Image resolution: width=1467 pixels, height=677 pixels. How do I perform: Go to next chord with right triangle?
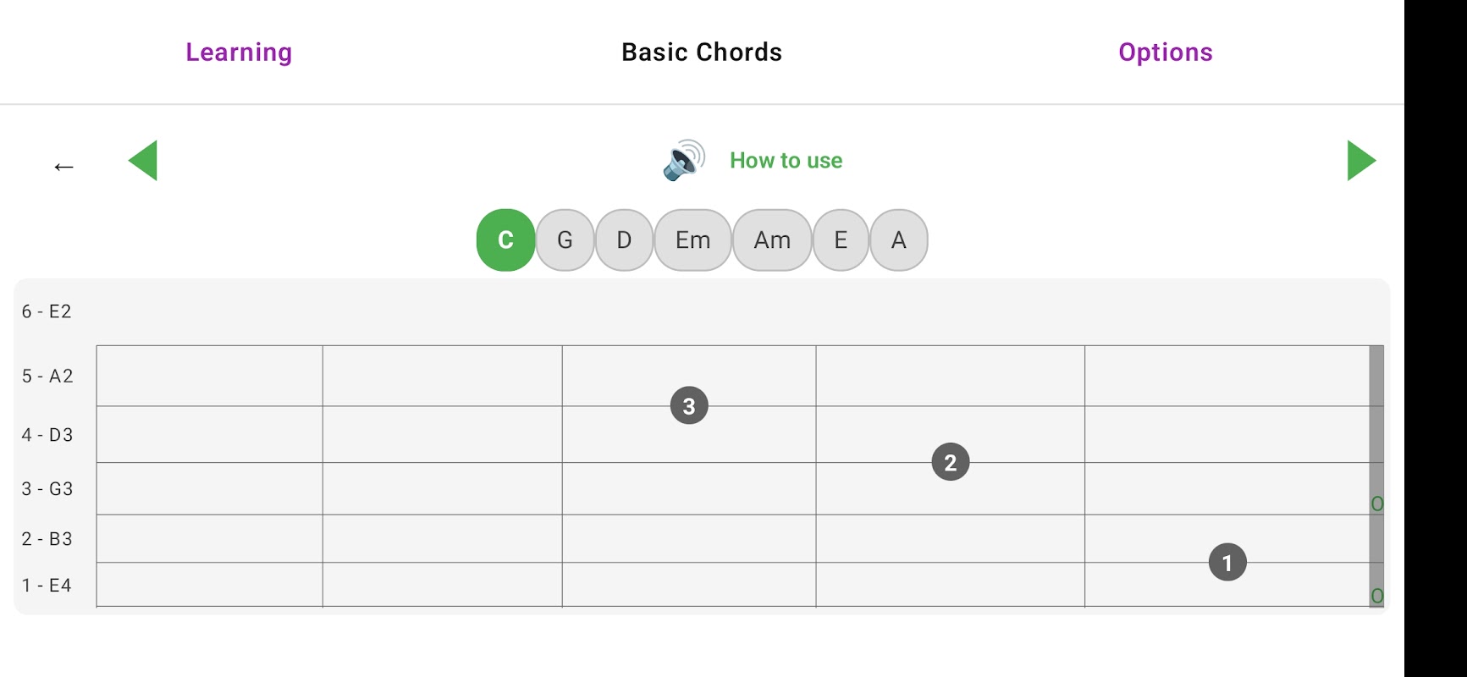[x=1360, y=161]
